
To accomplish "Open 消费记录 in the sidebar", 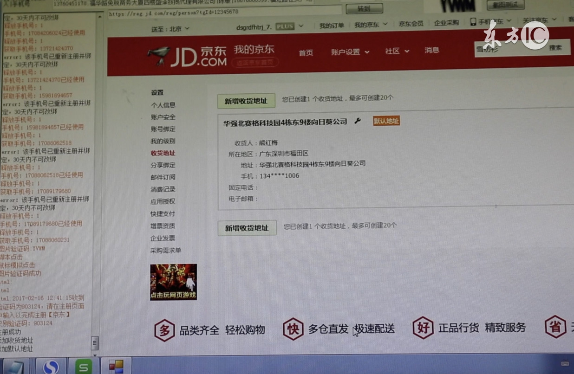I will coord(163,189).
